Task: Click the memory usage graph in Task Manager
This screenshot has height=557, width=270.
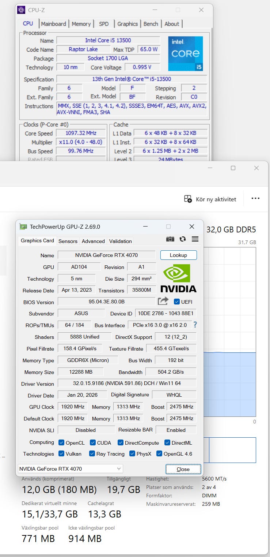Action: click(x=229, y=332)
